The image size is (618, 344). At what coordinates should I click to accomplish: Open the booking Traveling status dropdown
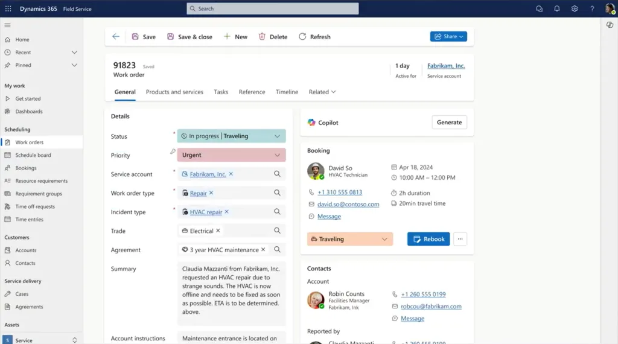[x=350, y=239]
